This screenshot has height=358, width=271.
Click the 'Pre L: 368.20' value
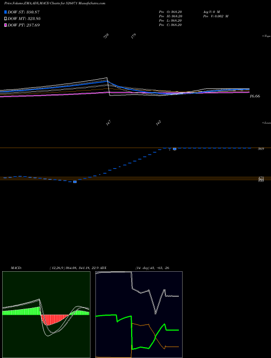pos(170,21)
